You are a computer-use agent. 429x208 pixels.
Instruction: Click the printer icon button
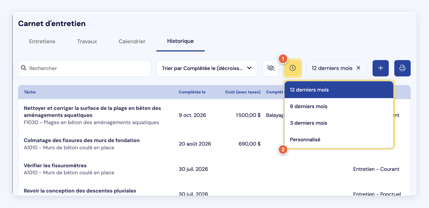tap(402, 68)
